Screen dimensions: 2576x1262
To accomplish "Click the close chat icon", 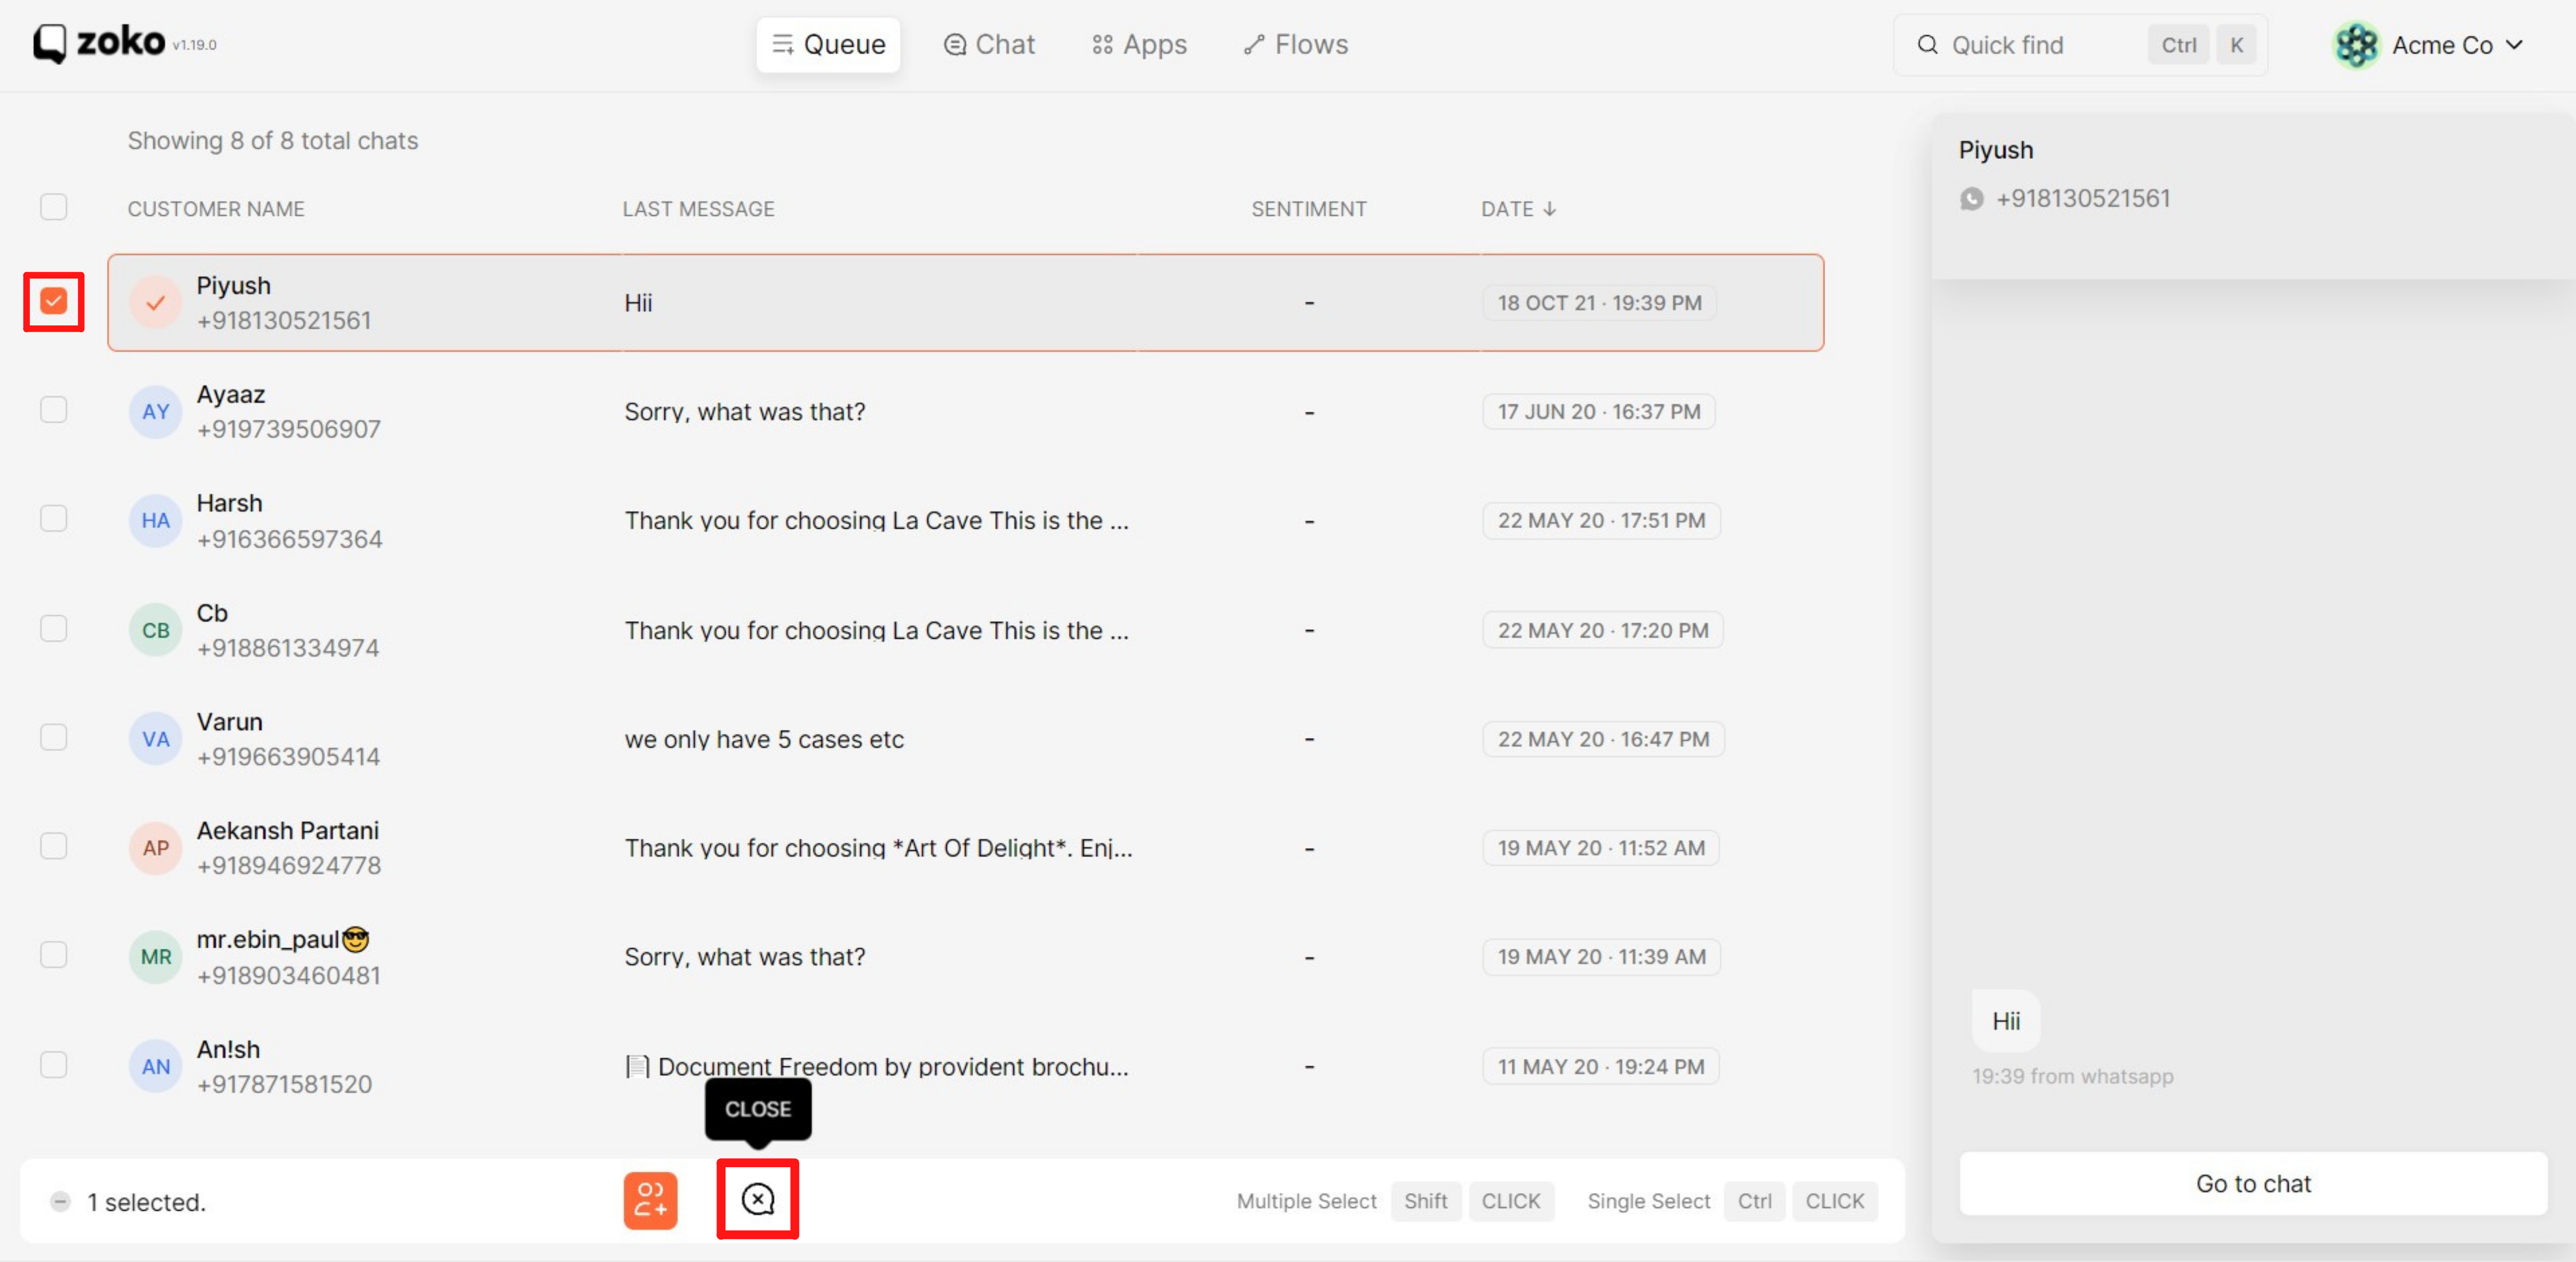I will (x=758, y=1199).
